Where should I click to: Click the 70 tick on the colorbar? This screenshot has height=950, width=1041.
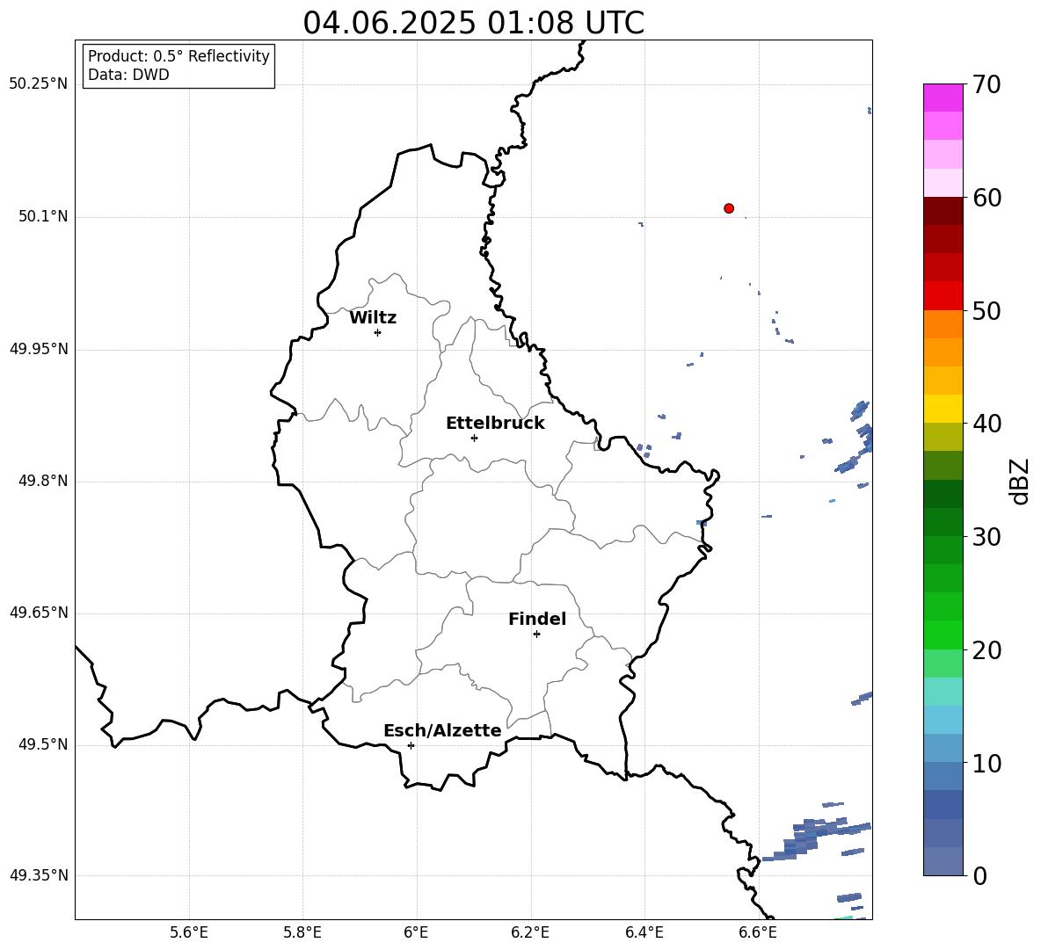pyautogui.click(x=986, y=84)
